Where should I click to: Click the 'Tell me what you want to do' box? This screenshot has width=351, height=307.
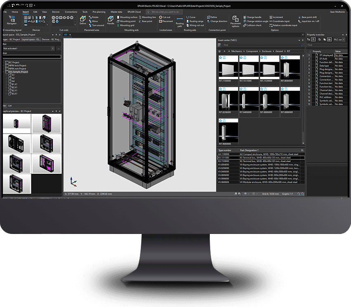click(164, 12)
